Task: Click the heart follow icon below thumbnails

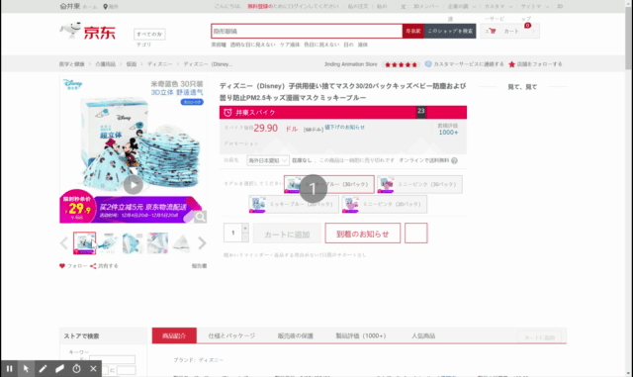Action: pyautogui.click(x=62, y=266)
